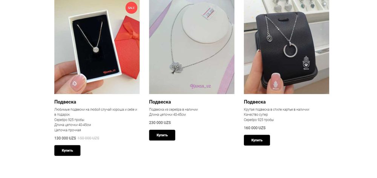Click the white Hamsa hand logo
The height and width of the screenshot is (178, 377).
point(306,63)
